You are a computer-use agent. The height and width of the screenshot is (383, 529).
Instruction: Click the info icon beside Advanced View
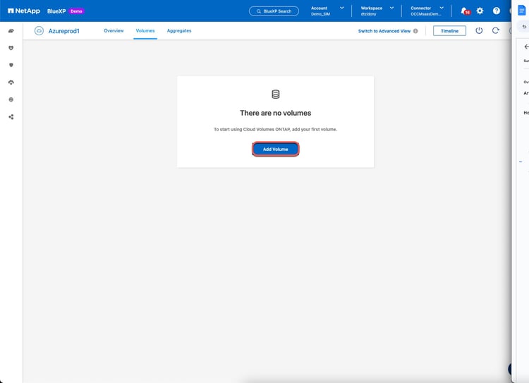coord(415,31)
